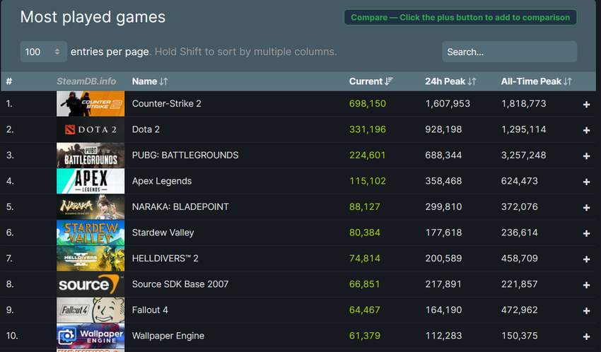The image size is (601, 352).
Task: Open the Counter-Strike 2 game link
Action: coord(167,104)
